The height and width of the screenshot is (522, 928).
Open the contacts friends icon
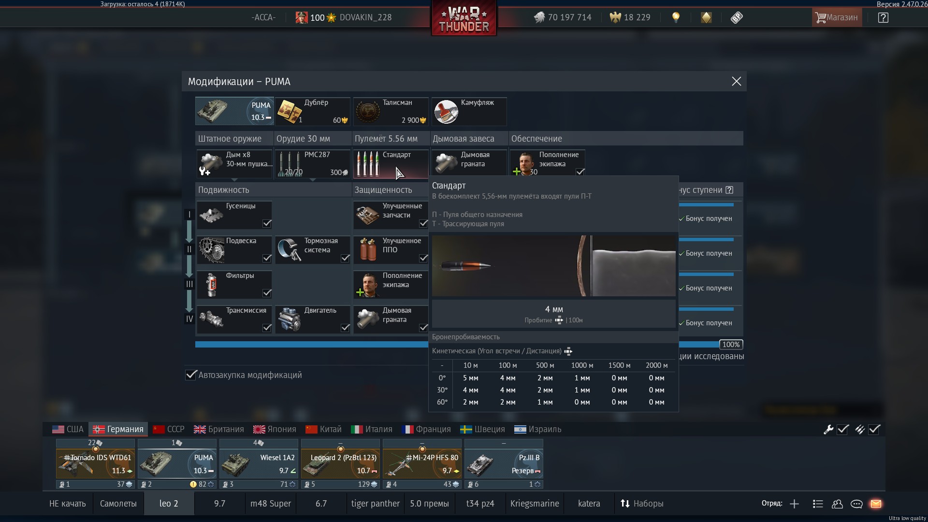pos(837,504)
